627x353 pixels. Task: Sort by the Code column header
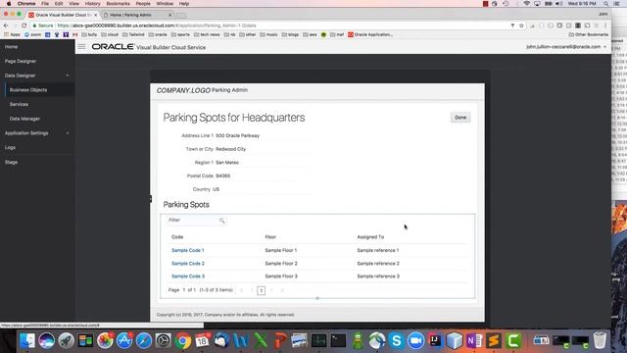(177, 237)
